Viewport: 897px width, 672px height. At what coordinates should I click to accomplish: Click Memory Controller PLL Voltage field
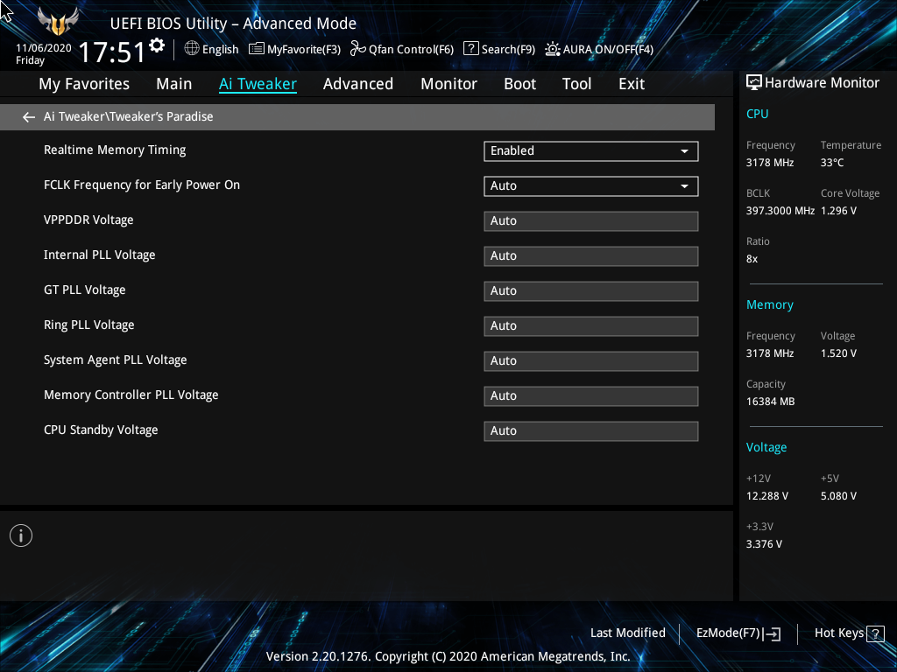591,396
